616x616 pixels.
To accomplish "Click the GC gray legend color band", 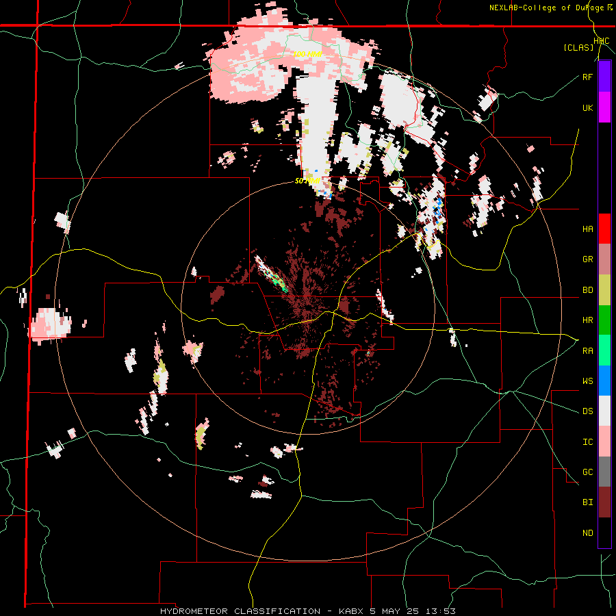I will pos(604,472).
